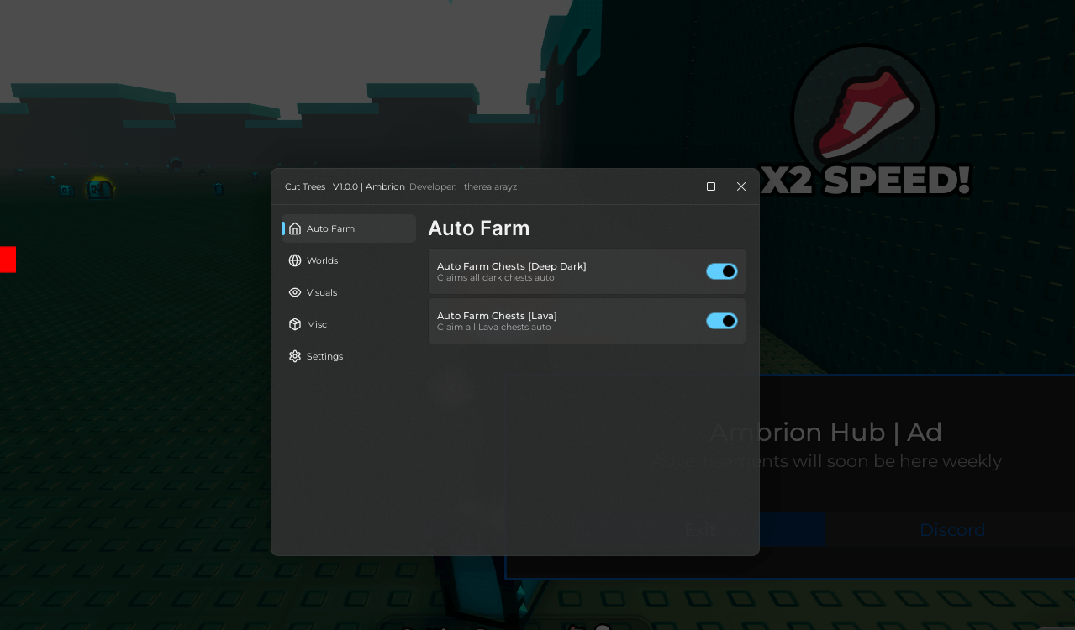Viewport: 1075px width, 630px height.
Task: Click the globe icon for Worlds
Action: pyautogui.click(x=295, y=260)
